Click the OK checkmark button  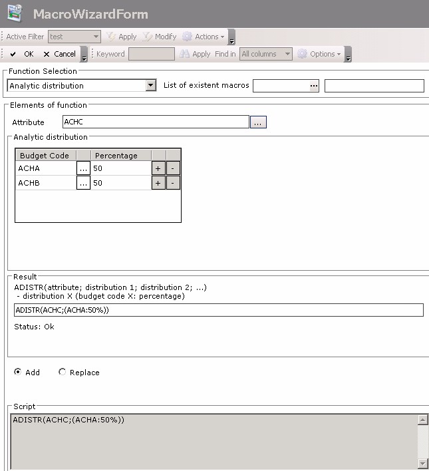point(21,54)
